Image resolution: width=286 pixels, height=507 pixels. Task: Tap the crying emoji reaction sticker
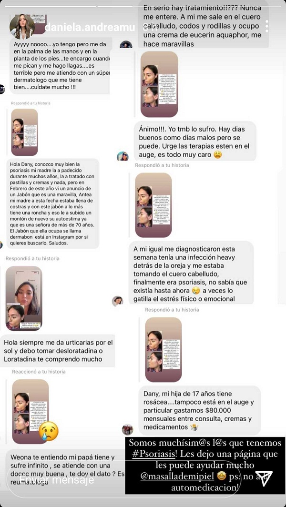coord(49,431)
